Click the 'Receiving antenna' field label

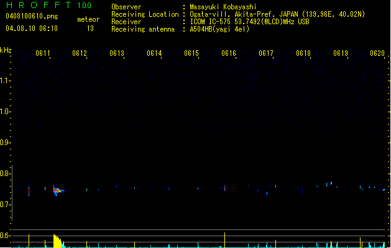pyautogui.click(x=143, y=29)
